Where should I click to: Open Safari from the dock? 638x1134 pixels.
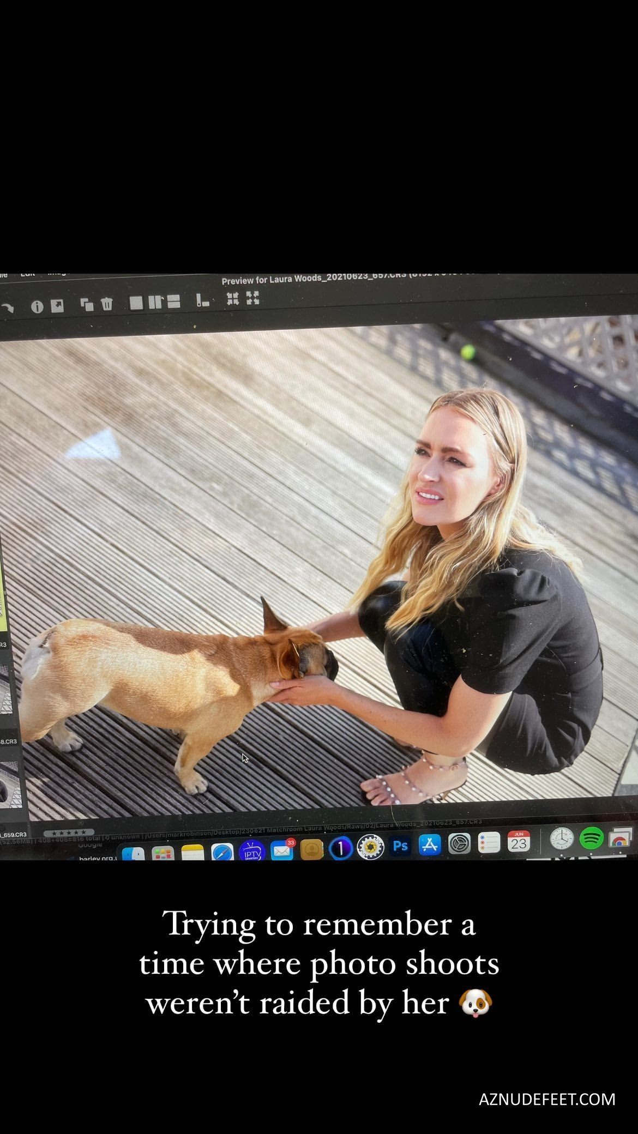click(x=222, y=852)
